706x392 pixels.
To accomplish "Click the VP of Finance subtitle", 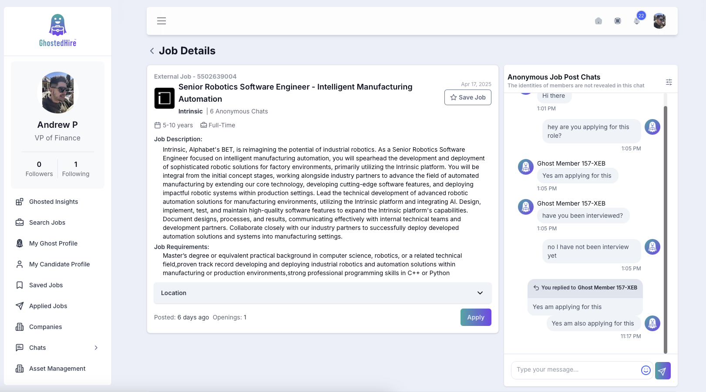I will (57, 138).
